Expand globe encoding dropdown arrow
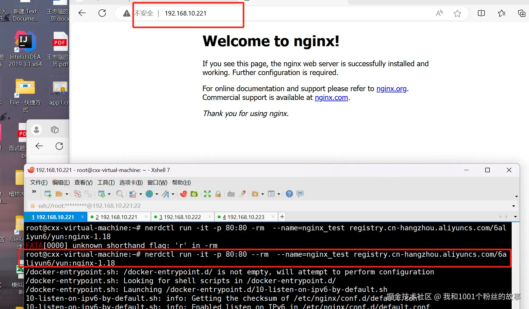The width and height of the screenshot is (529, 309). 157,194
